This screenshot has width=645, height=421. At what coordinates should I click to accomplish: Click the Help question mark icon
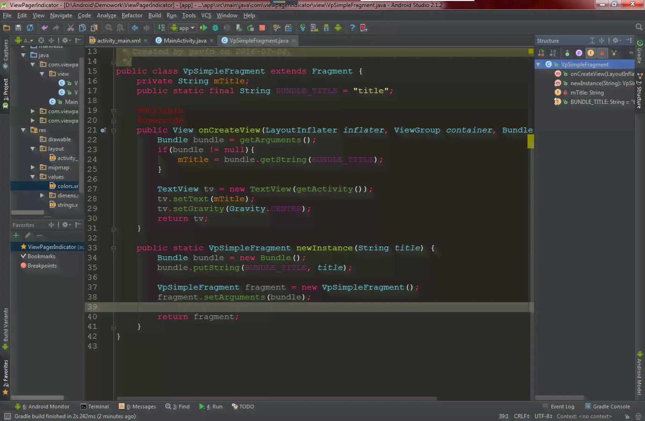352,28
